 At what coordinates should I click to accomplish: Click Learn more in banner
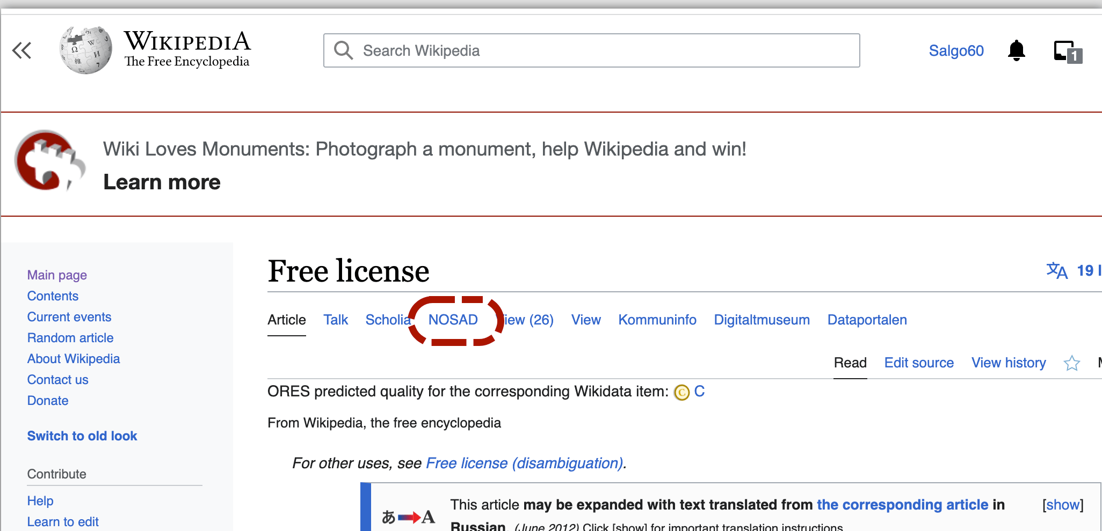coord(162,182)
